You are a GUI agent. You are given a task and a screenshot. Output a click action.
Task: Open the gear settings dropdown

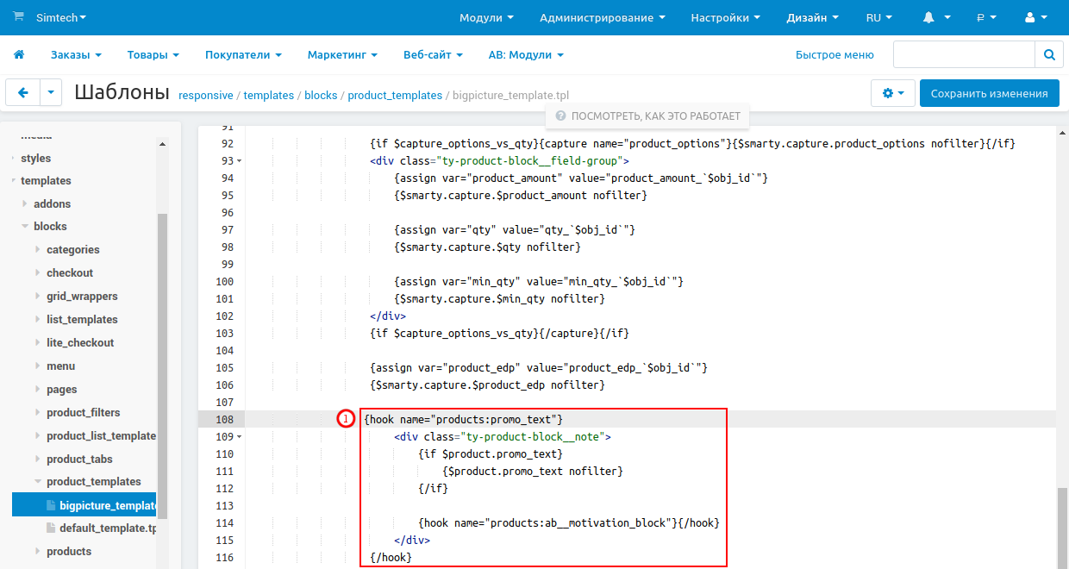(x=893, y=93)
